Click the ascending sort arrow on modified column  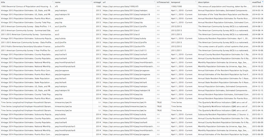coord(262,2)
